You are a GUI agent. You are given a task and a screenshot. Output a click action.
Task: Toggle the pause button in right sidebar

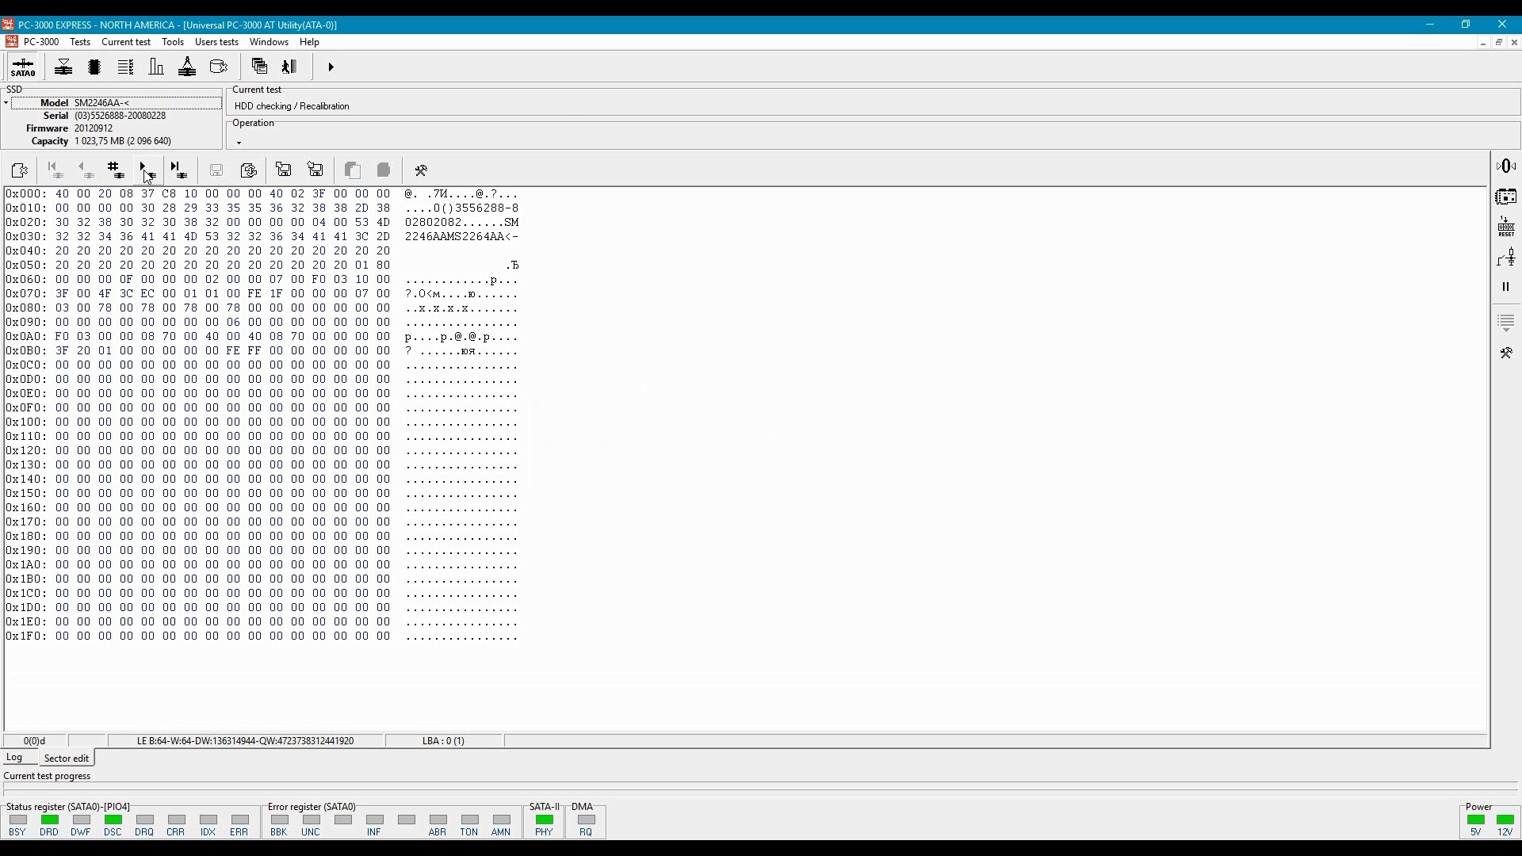click(x=1506, y=287)
